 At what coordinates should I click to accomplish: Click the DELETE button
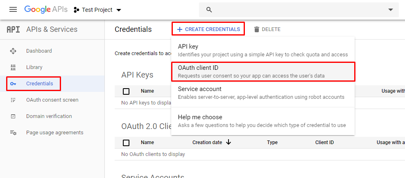pos(267,29)
